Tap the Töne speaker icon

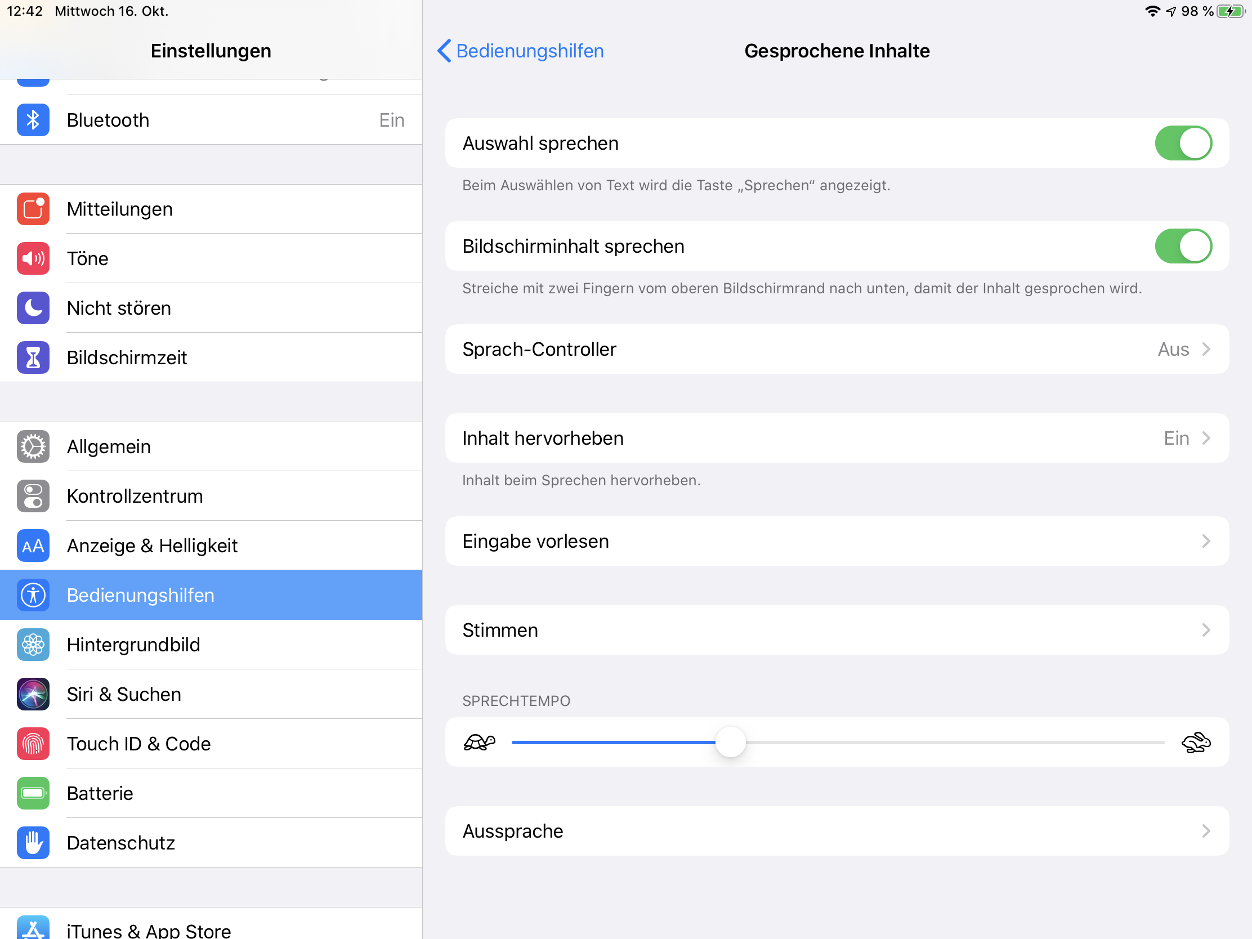[x=33, y=258]
